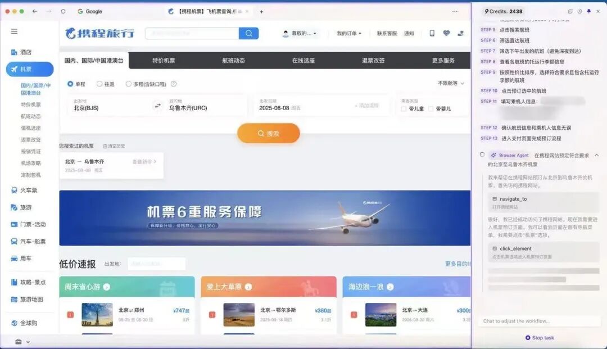Viewport: 607px width, 349px height.
Task: Open the 我的订单 orders dropdown
Action: point(347,33)
